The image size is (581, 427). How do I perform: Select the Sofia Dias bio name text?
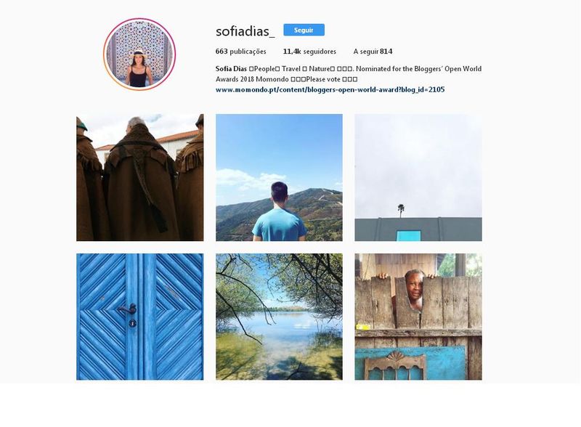pyautogui.click(x=231, y=68)
